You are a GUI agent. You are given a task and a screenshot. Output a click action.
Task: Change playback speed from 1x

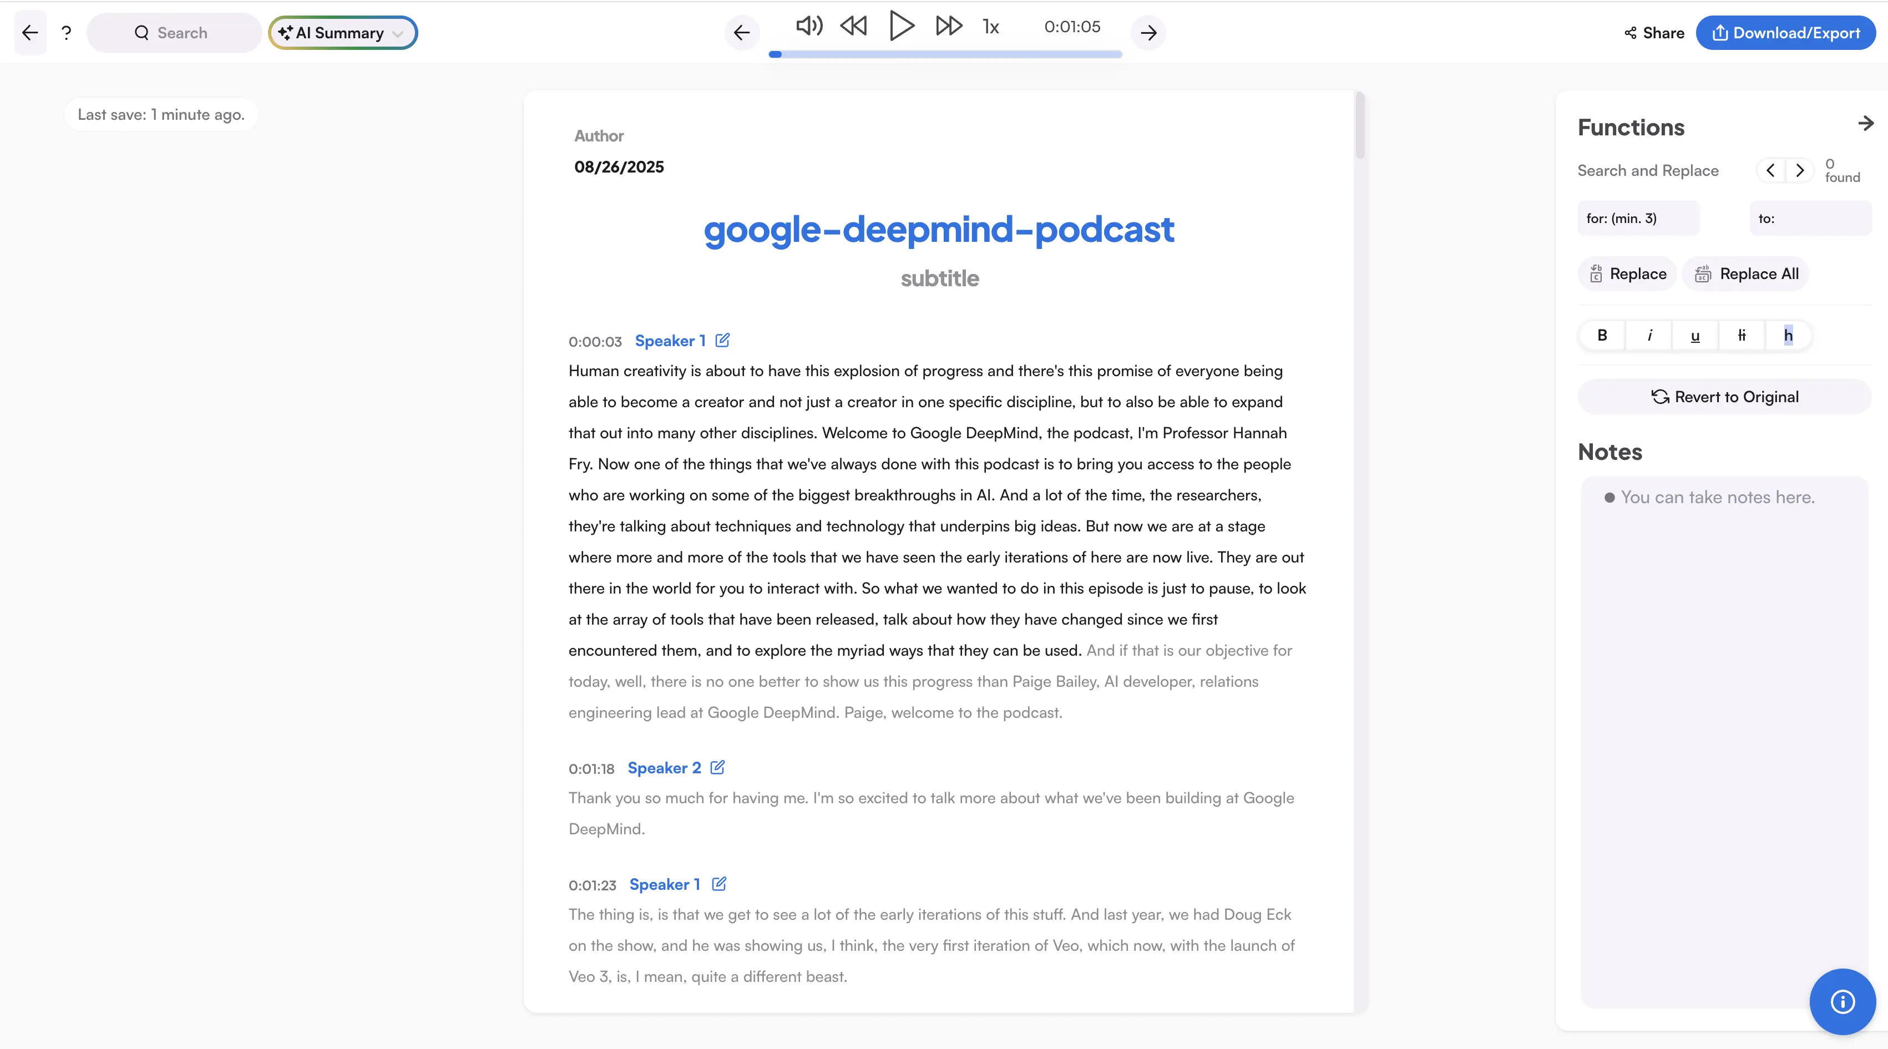pos(990,27)
